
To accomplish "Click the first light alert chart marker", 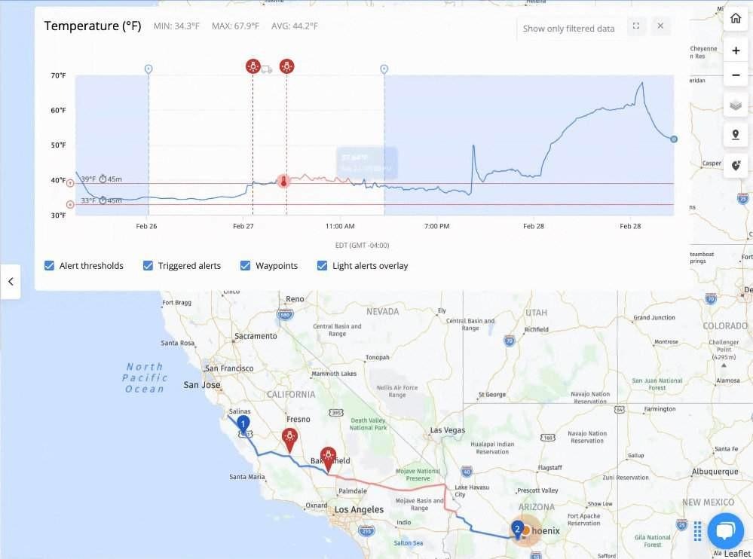I will (x=253, y=66).
